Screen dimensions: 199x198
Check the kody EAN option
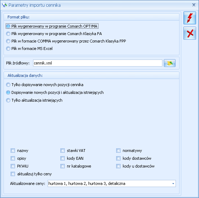pos(63,158)
